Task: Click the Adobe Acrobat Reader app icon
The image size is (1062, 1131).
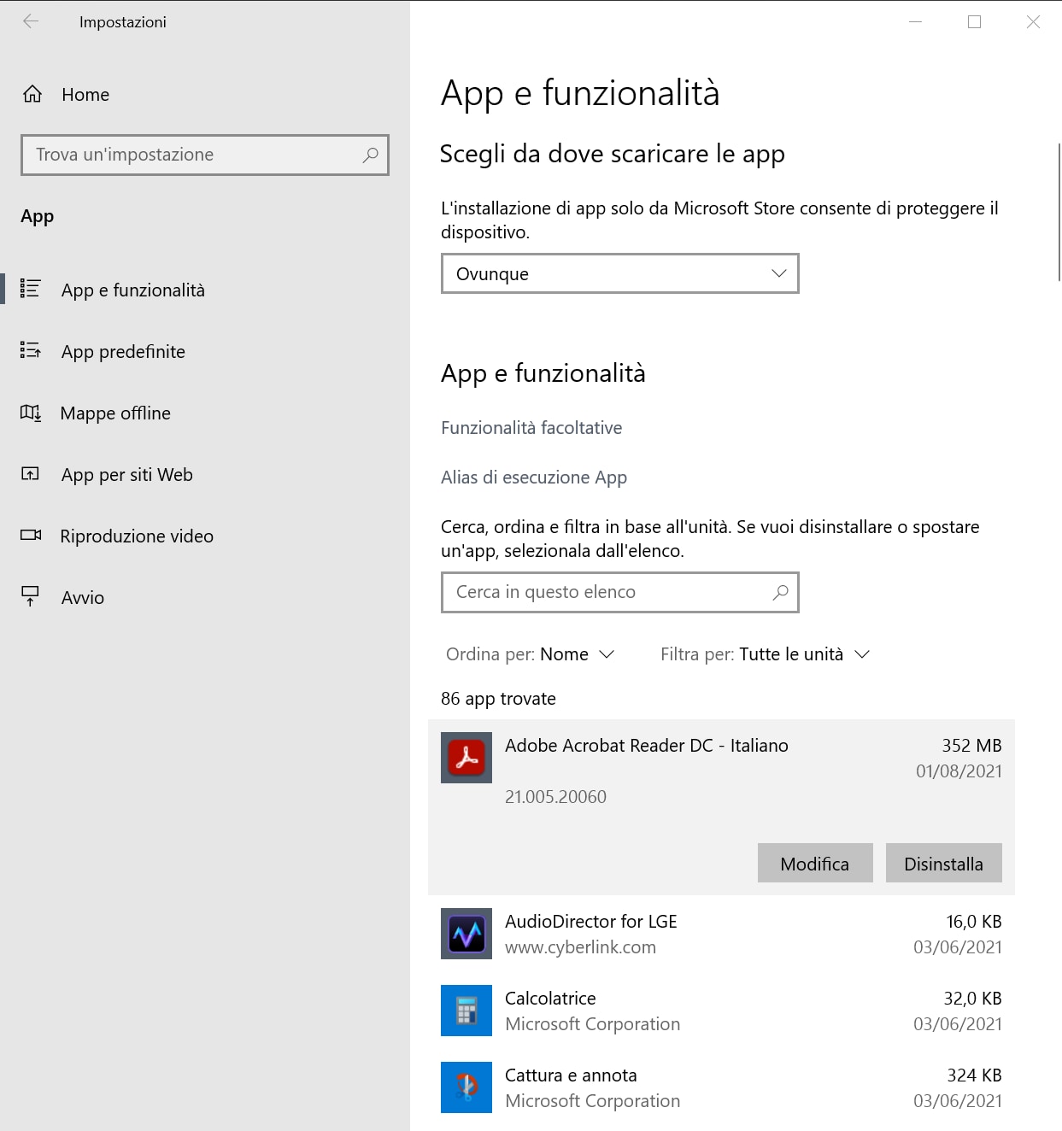Action: coord(466,758)
